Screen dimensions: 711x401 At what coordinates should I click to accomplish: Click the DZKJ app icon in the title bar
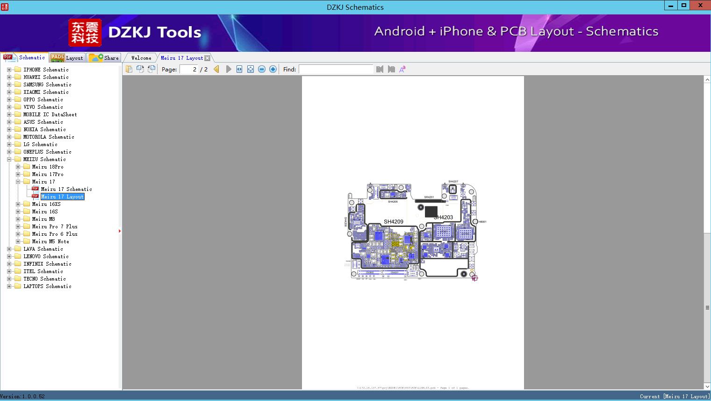[x=5, y=7]
